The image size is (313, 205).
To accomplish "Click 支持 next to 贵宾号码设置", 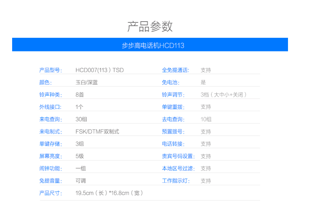I will (206, 156).
